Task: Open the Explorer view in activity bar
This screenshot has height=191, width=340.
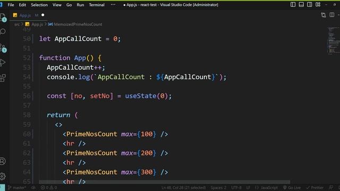Action: (3, 18)
